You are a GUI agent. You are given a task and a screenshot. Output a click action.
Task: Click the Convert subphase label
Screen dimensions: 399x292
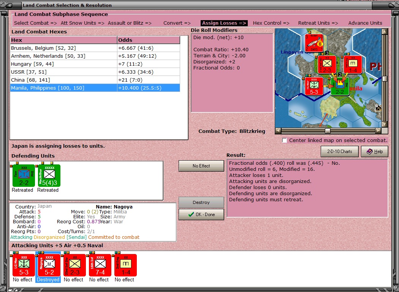[177, 23]
